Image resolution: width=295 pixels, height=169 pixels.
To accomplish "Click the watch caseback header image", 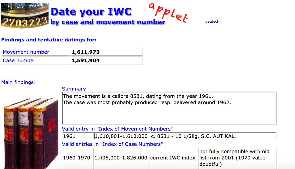I will [25, 16].
